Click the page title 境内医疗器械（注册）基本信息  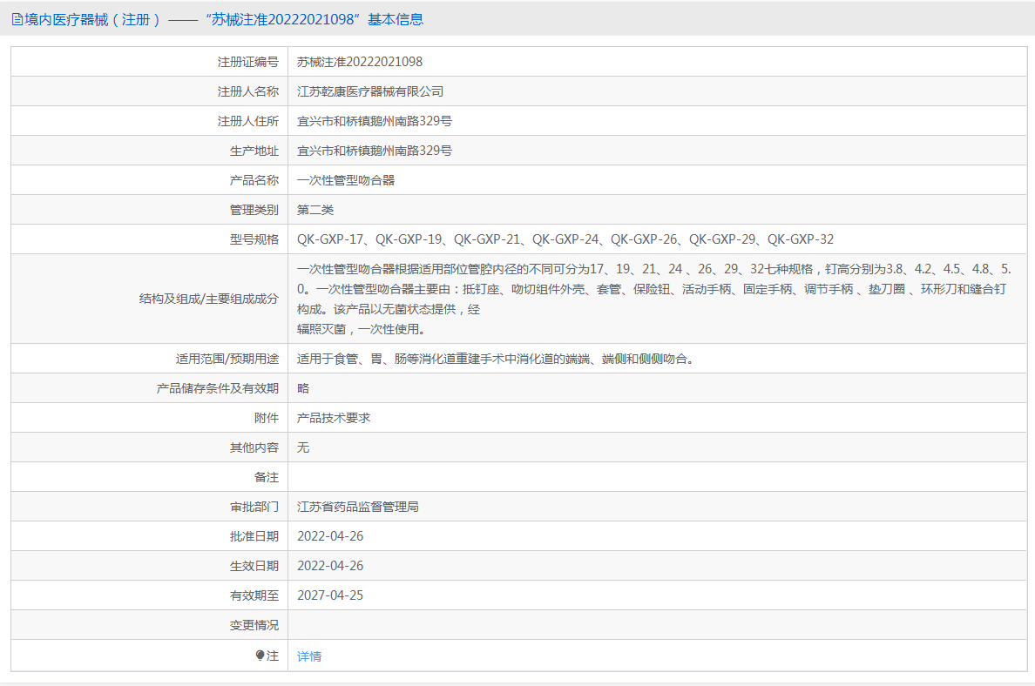coord(223,20)
